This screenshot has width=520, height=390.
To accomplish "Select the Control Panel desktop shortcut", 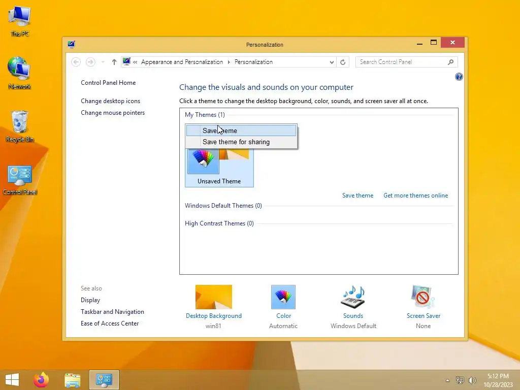I will click(x=20, y=180).
